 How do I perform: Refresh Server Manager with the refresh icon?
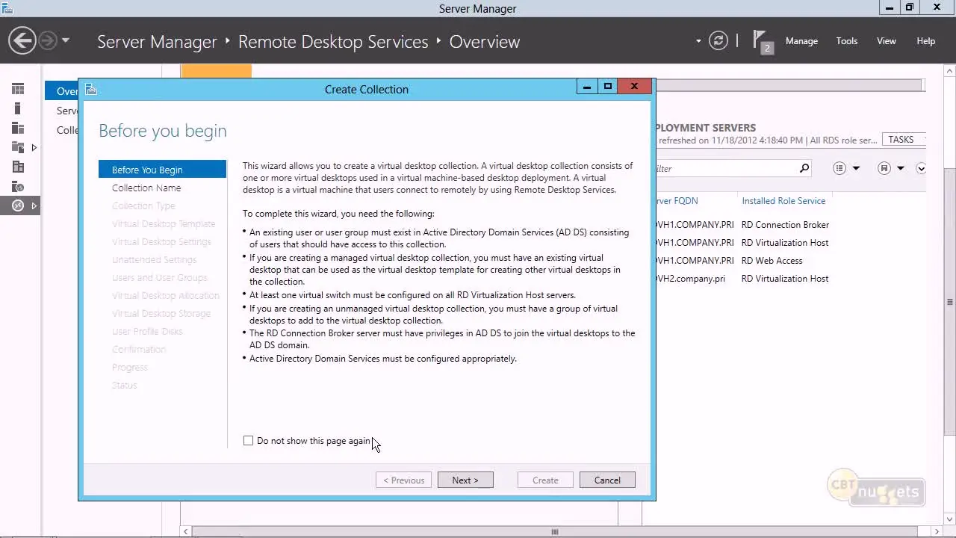tap(718, 41)
